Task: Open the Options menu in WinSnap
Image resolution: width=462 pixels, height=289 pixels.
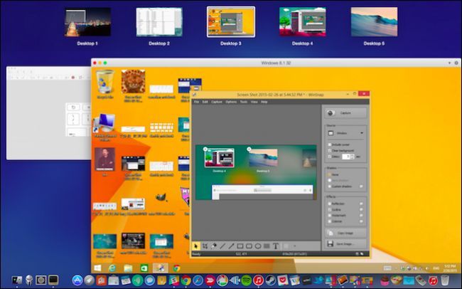Action: pyautogui.click(x=231, y=102)
